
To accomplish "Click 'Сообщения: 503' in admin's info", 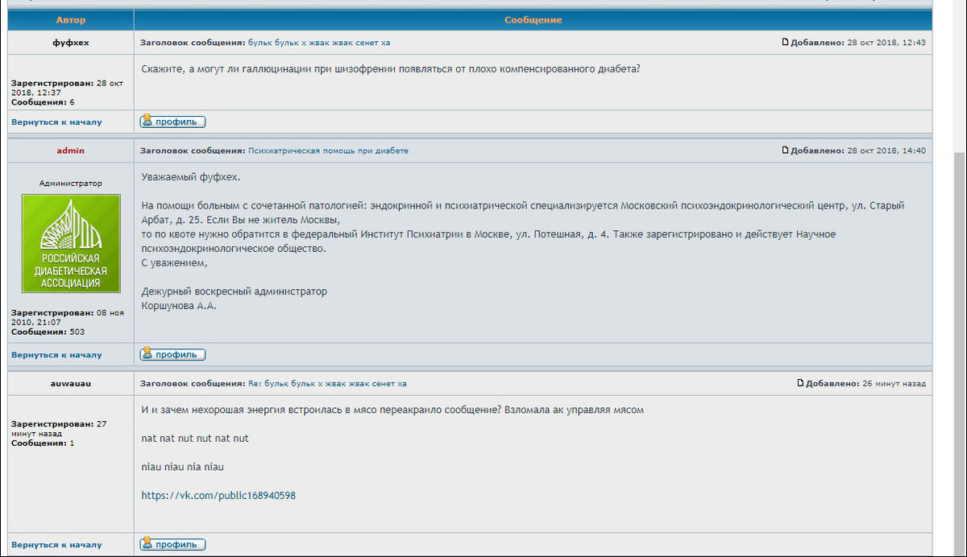I will click(x=48, y=332).
